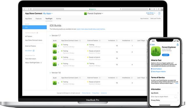The image size is (186, 108).
Task: Click Invitations help icon in Version 1.6 table
Action: pyautogui.click(x=117, y=78)
